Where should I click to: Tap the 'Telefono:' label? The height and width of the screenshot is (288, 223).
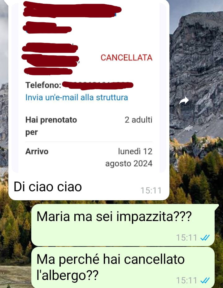43,85
